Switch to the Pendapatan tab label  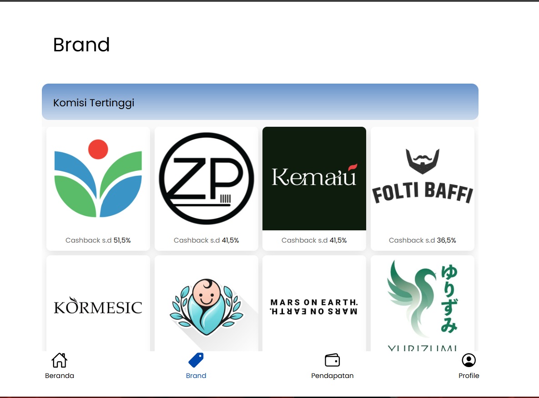[332, 376]
